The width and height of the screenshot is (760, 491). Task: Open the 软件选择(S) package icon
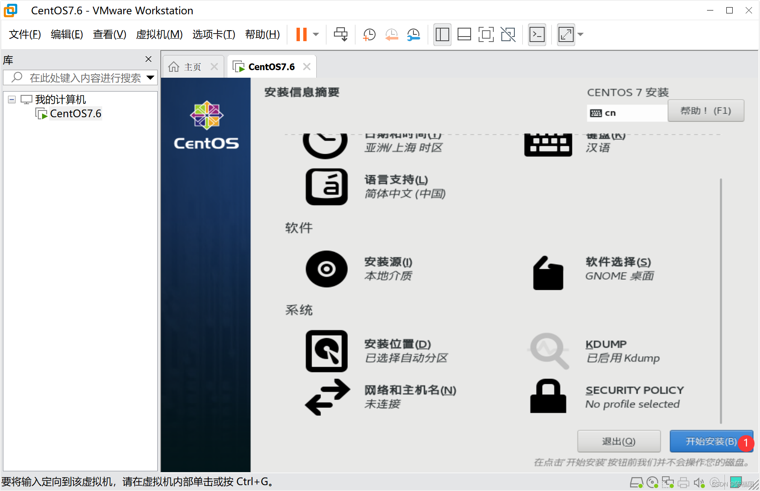(x=548, y=273)
